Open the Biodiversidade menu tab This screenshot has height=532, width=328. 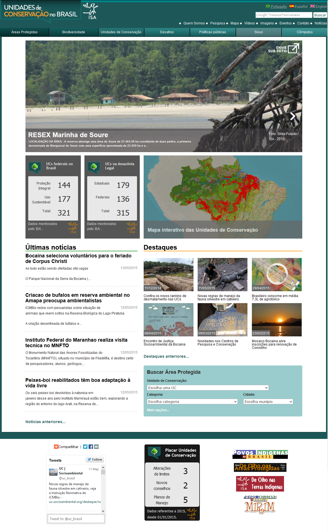[x=74, y=32]
